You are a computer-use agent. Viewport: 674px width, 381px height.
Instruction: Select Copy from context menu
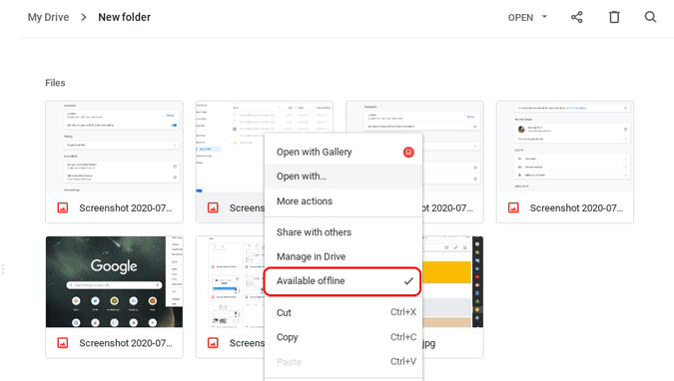[343, 337]
